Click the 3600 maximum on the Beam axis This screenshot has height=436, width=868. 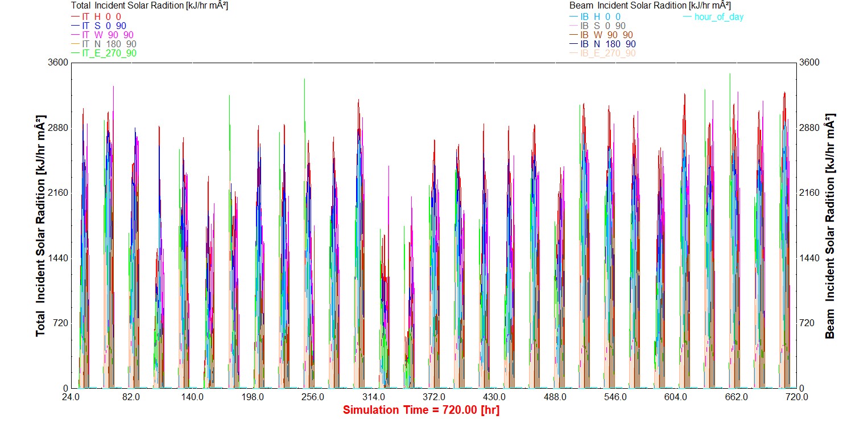[809, 62]
